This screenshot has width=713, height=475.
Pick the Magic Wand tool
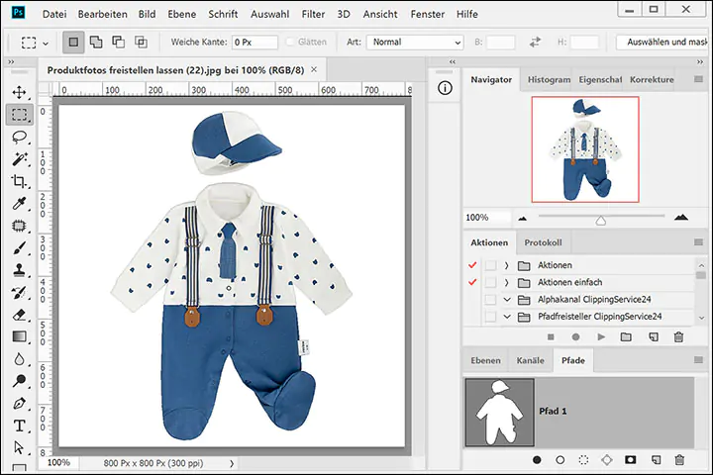coord(19,159)
